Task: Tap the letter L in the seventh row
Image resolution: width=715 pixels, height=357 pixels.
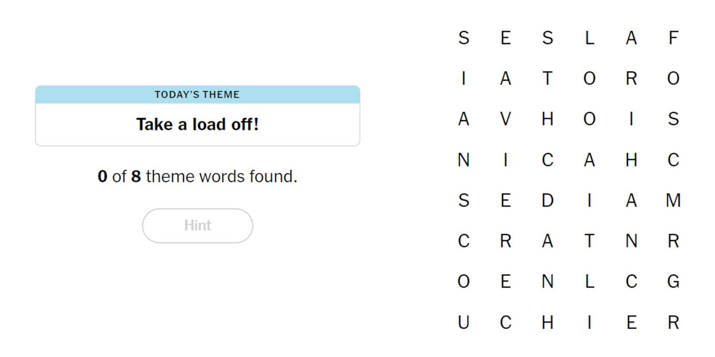Action: tap(589, 282)
